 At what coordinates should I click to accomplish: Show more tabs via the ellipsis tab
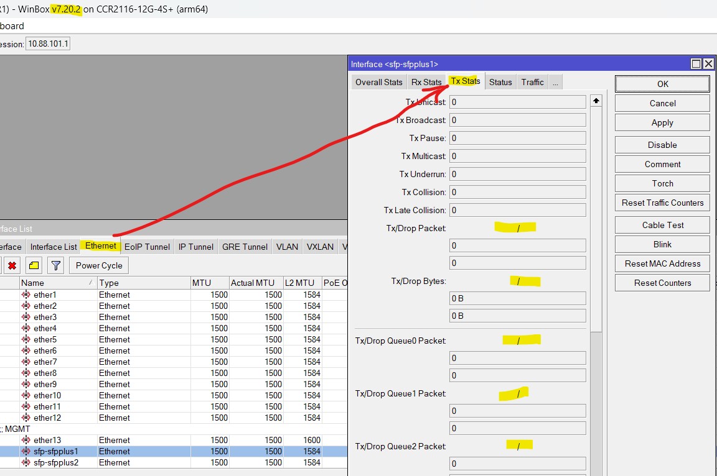pyautogui.click(x=555, y=82)
